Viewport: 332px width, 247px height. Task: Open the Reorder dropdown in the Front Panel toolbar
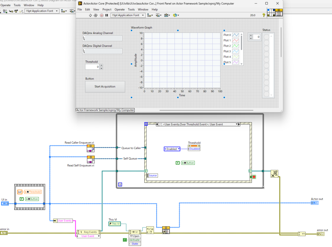coord(176,15)
